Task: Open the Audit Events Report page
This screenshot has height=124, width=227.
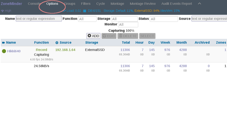Action: (176, 4)
